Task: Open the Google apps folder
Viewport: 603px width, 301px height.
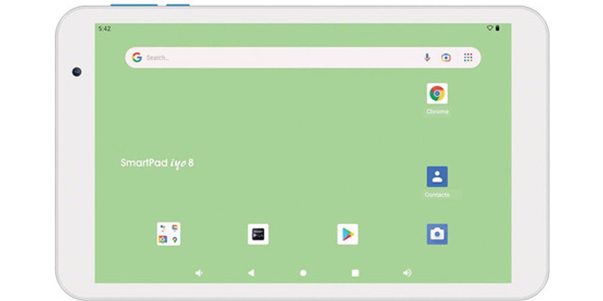Action: (168, 234)
